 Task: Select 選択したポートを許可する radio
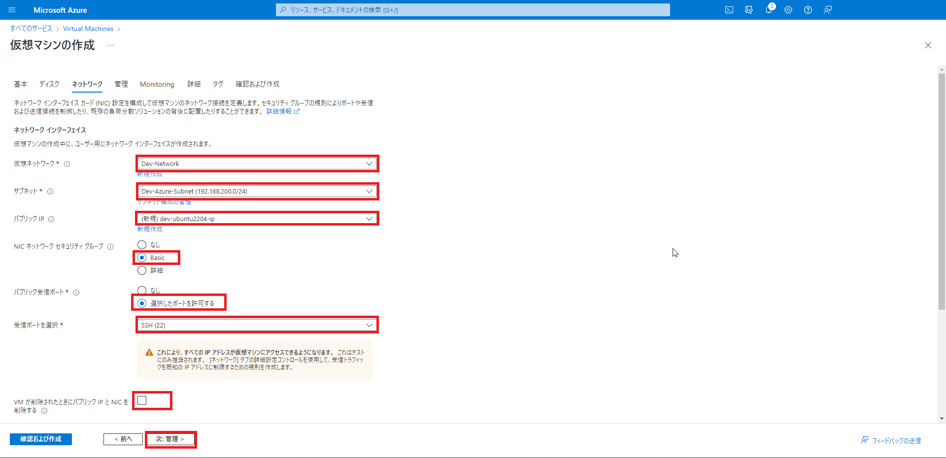[142, 303]
